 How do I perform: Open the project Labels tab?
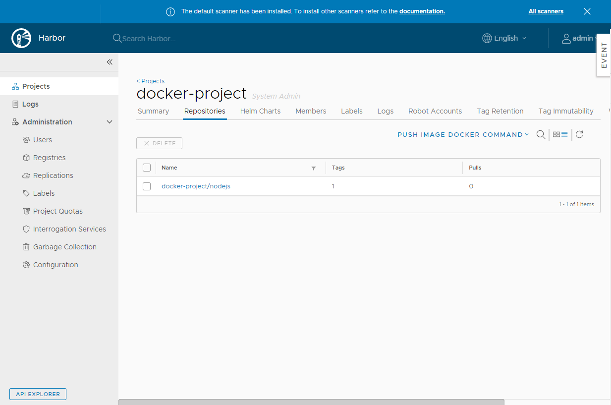click(352, 111)
